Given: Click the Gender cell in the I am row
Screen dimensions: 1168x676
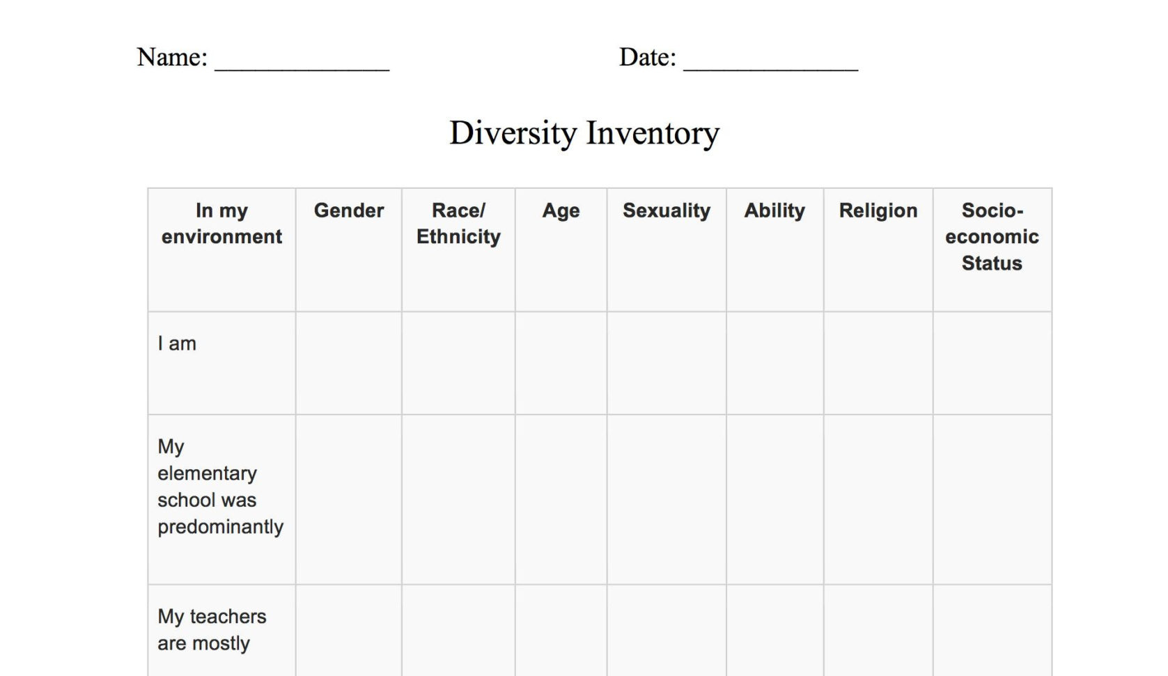Looking at the screenshot, I should coord(348,363).
